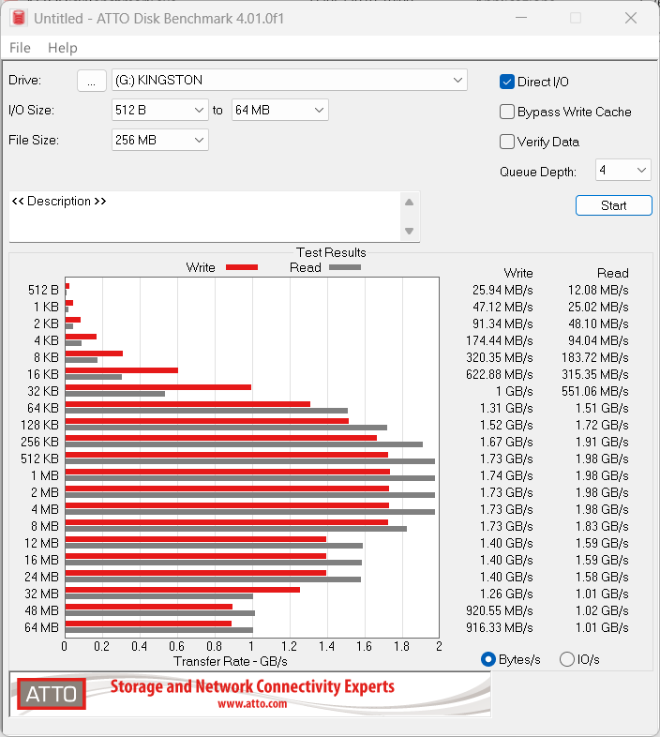Open the File menu

click(20, 48)
